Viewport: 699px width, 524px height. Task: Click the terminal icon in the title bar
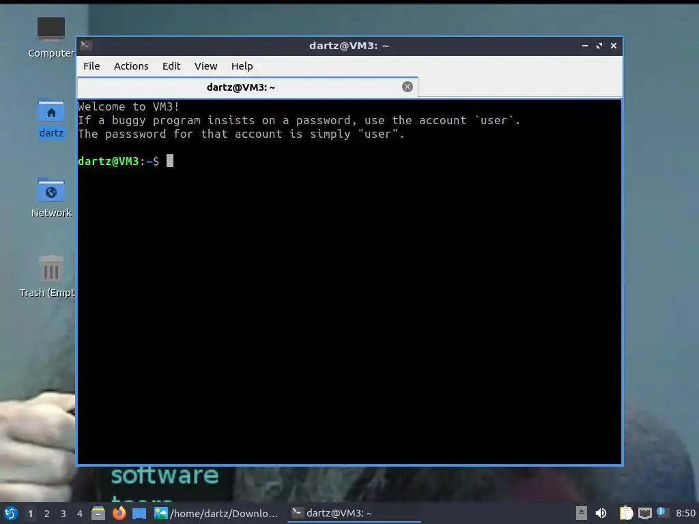tap(86, 46)
